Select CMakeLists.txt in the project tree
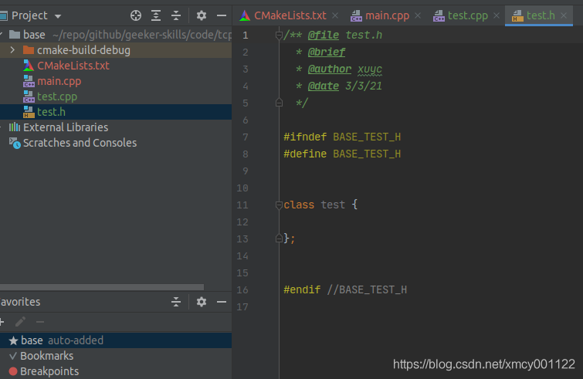 pos(116,66)
